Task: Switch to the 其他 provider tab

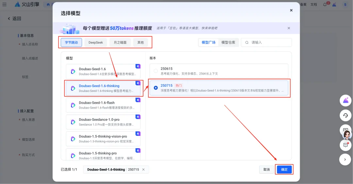Action: (141, 42)
